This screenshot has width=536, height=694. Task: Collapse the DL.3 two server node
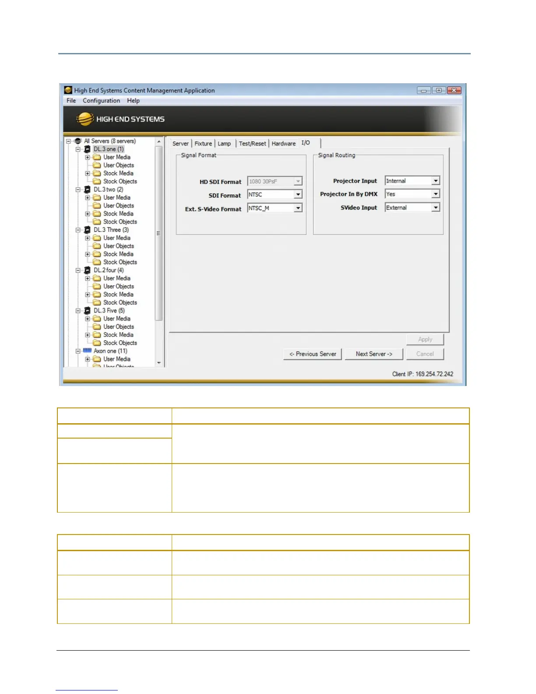pyautogui.click(x=78, y=190)
